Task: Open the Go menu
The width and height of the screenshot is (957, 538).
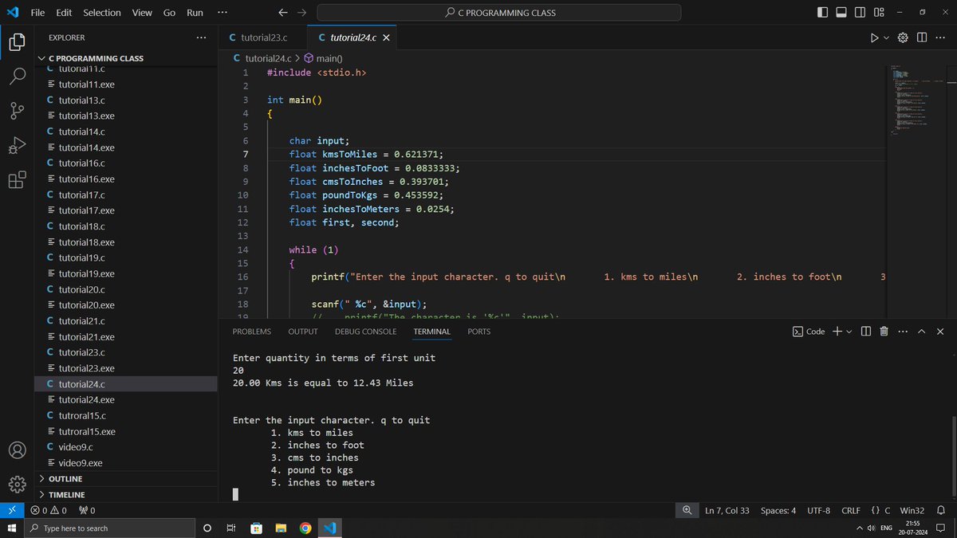Action: pyautogui.click(x=169, y=13)
